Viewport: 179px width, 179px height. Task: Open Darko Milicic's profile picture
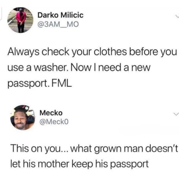20,20
